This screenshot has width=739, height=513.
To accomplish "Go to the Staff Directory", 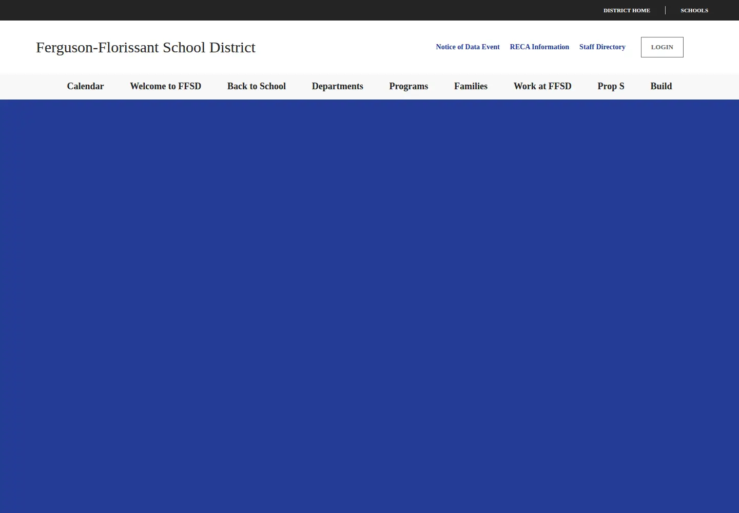I will point(602,47).
